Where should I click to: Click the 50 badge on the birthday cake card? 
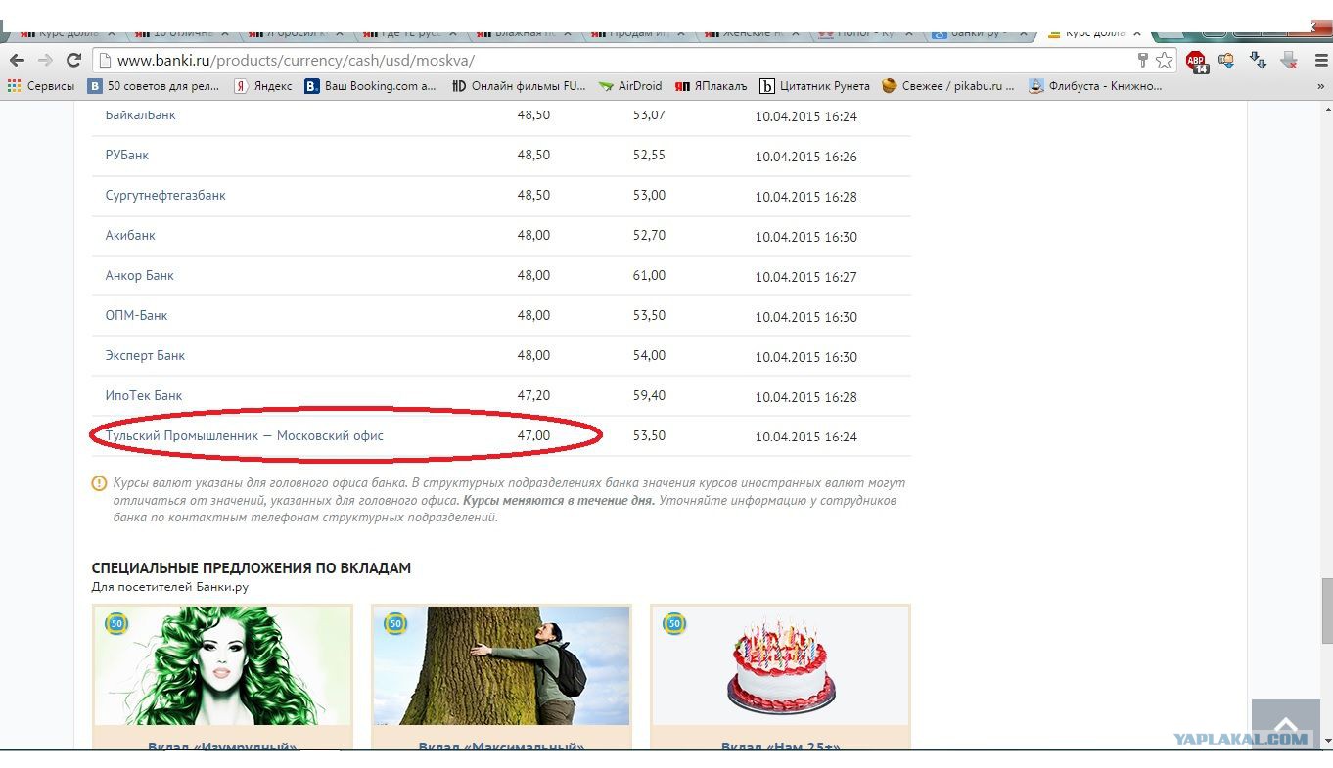click(674, 623)
